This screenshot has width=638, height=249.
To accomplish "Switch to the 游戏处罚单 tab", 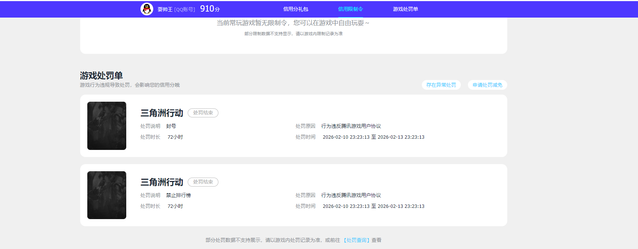I will [x=405, y=9].
